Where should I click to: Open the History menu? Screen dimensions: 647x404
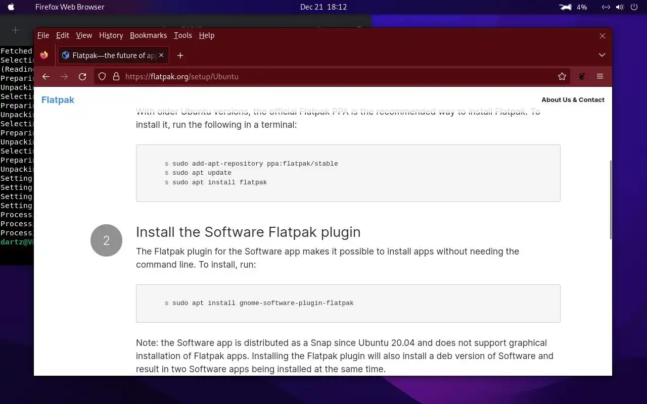[x=111, y=35]
